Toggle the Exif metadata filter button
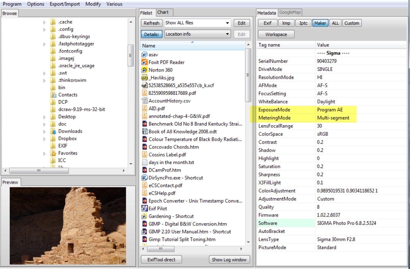 [267, 23]
